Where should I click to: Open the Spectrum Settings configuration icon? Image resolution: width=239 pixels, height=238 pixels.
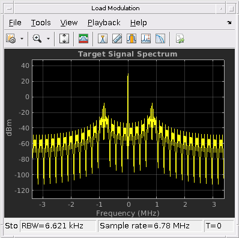[11, 38]
